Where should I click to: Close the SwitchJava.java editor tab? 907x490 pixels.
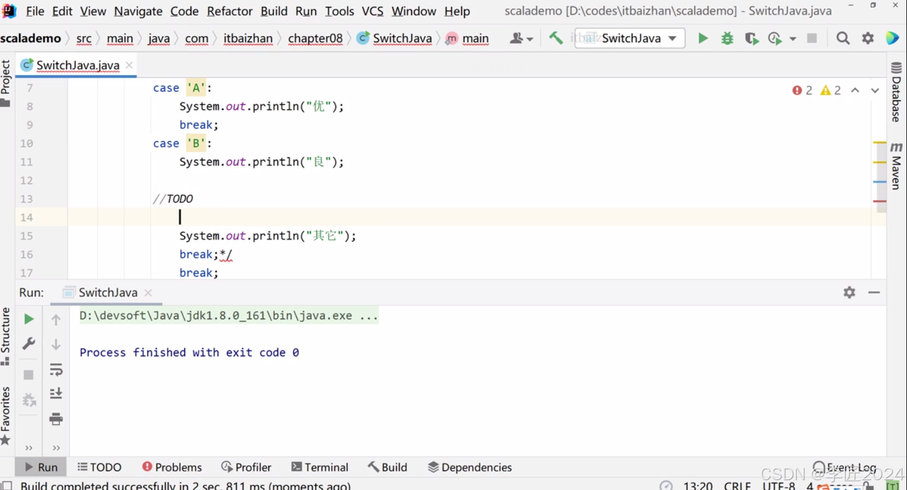129,65
